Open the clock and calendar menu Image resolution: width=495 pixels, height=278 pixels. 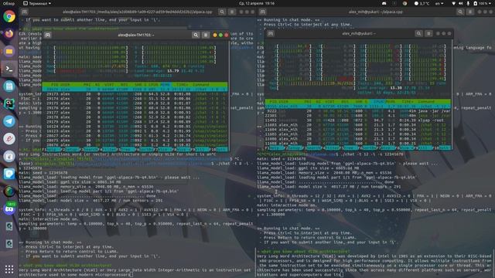(257, 3)
